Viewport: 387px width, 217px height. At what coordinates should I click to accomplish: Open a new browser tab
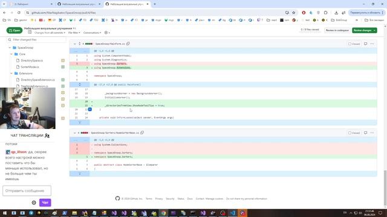[155, 4]
